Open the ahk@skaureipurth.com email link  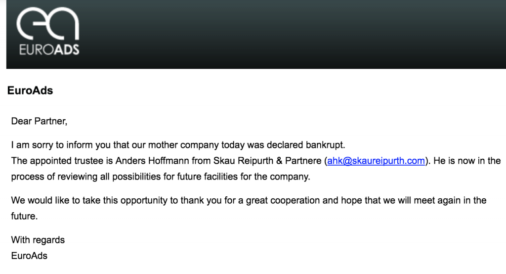[376, 161]
